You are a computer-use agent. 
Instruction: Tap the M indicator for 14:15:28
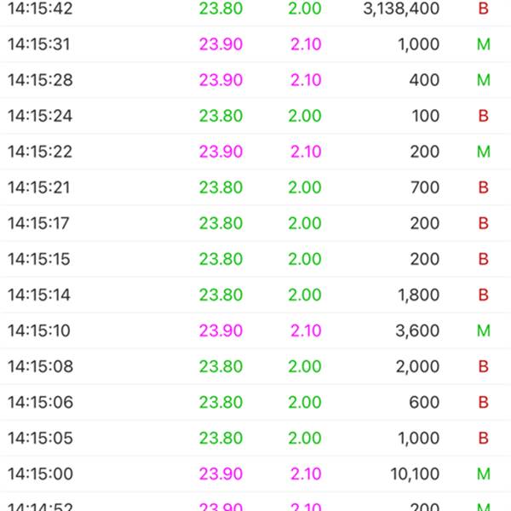(x=484, y=80)
